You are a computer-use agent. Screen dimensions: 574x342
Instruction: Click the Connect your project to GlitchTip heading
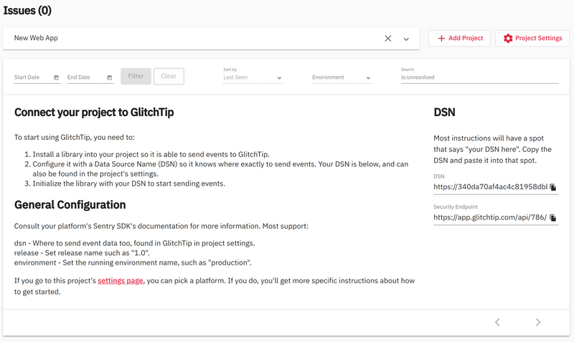[94, 113]
